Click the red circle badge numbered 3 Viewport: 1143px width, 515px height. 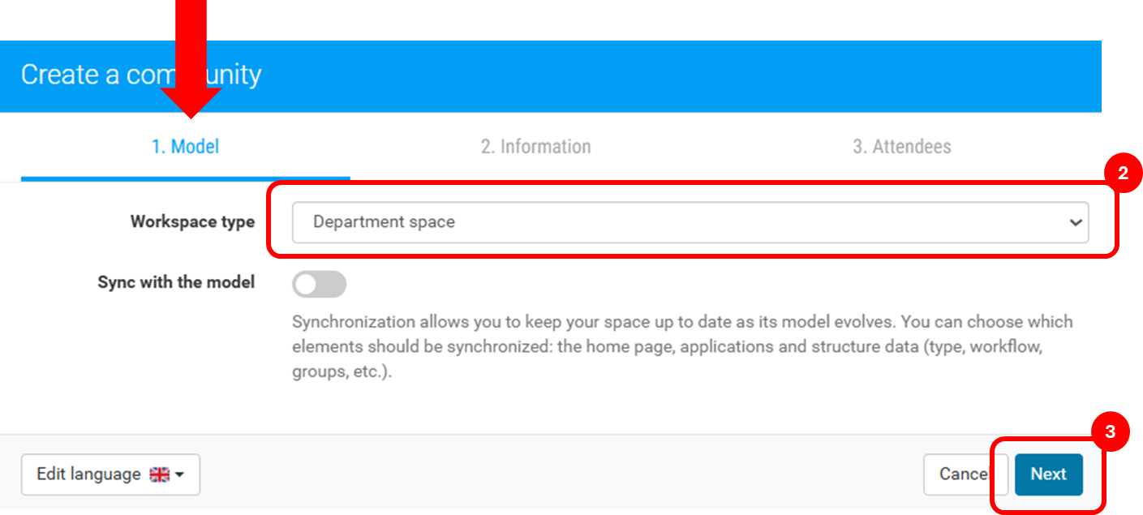[x=1111, y=432]
